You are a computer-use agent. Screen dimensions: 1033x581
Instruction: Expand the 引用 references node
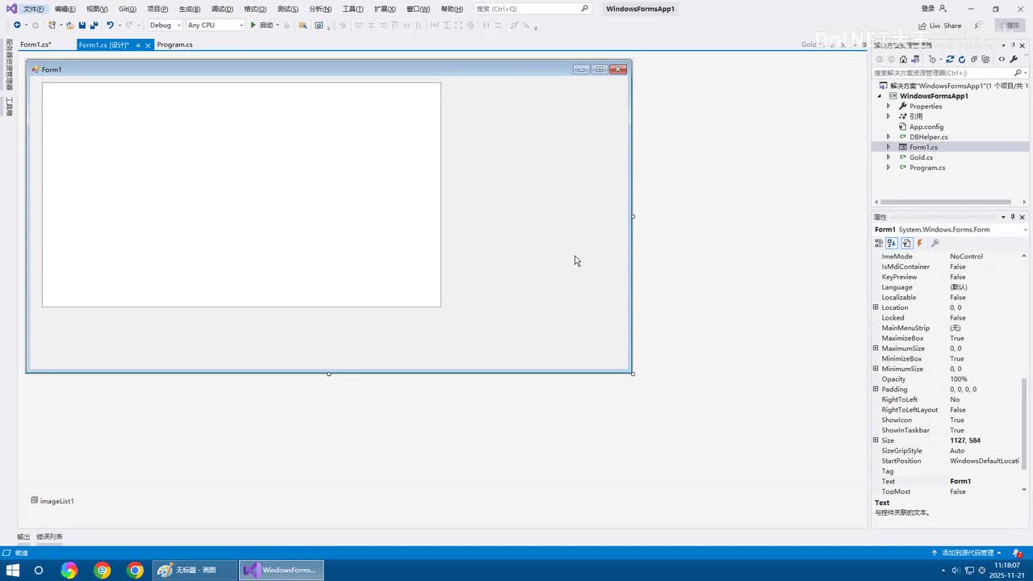889,116
